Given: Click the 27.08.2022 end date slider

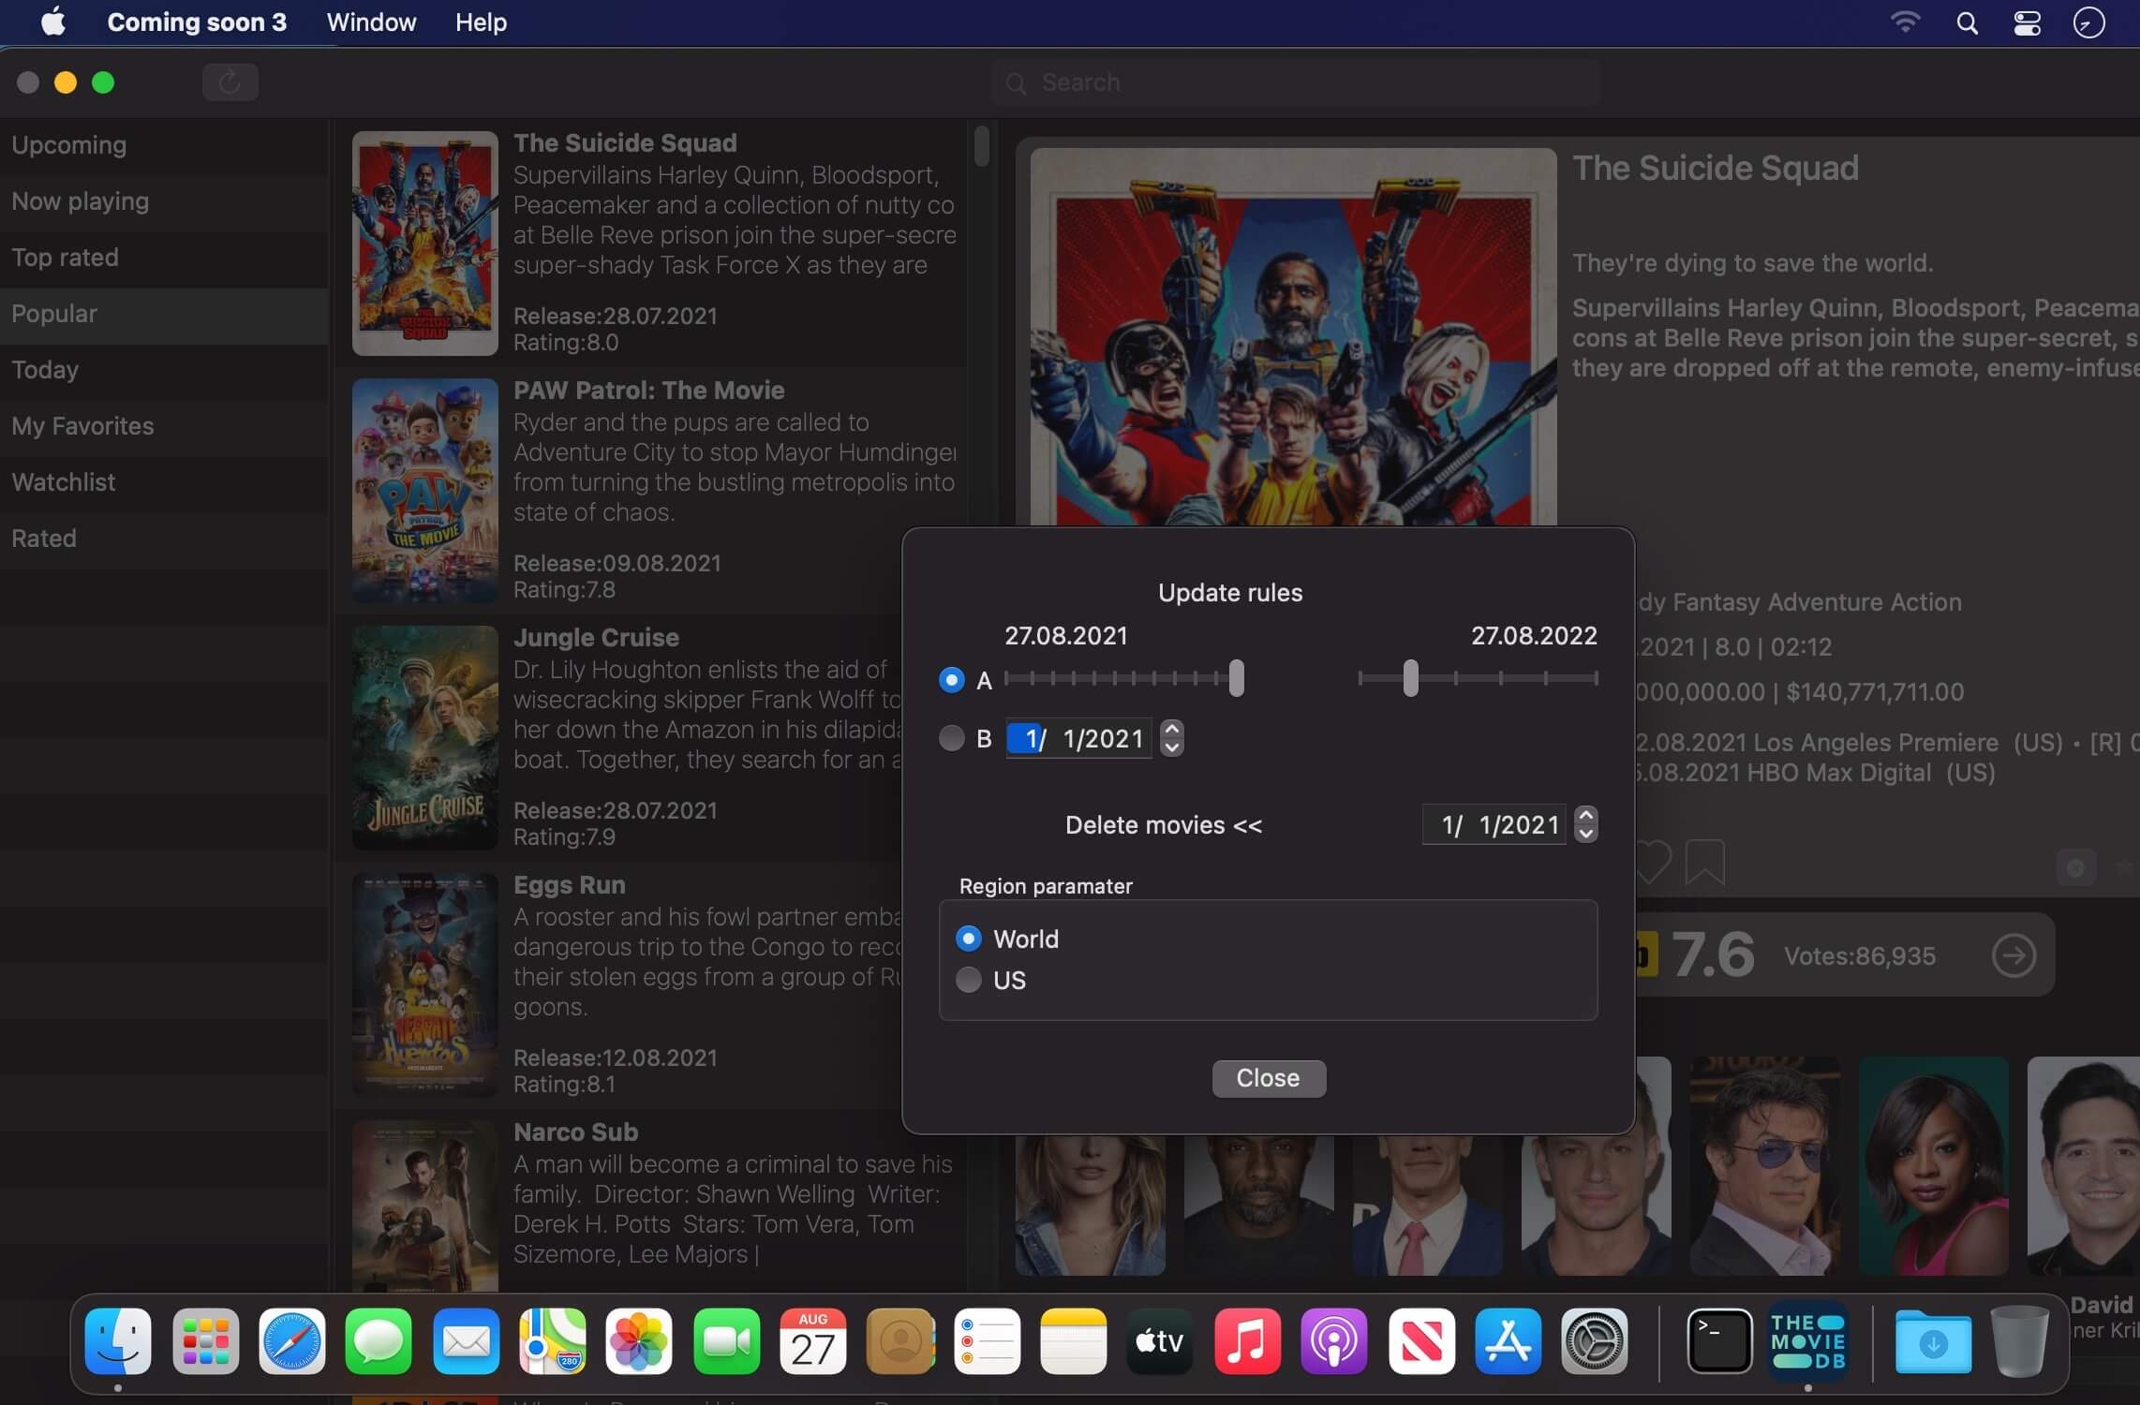Looking at the screenshot, I should [1478, 678].
